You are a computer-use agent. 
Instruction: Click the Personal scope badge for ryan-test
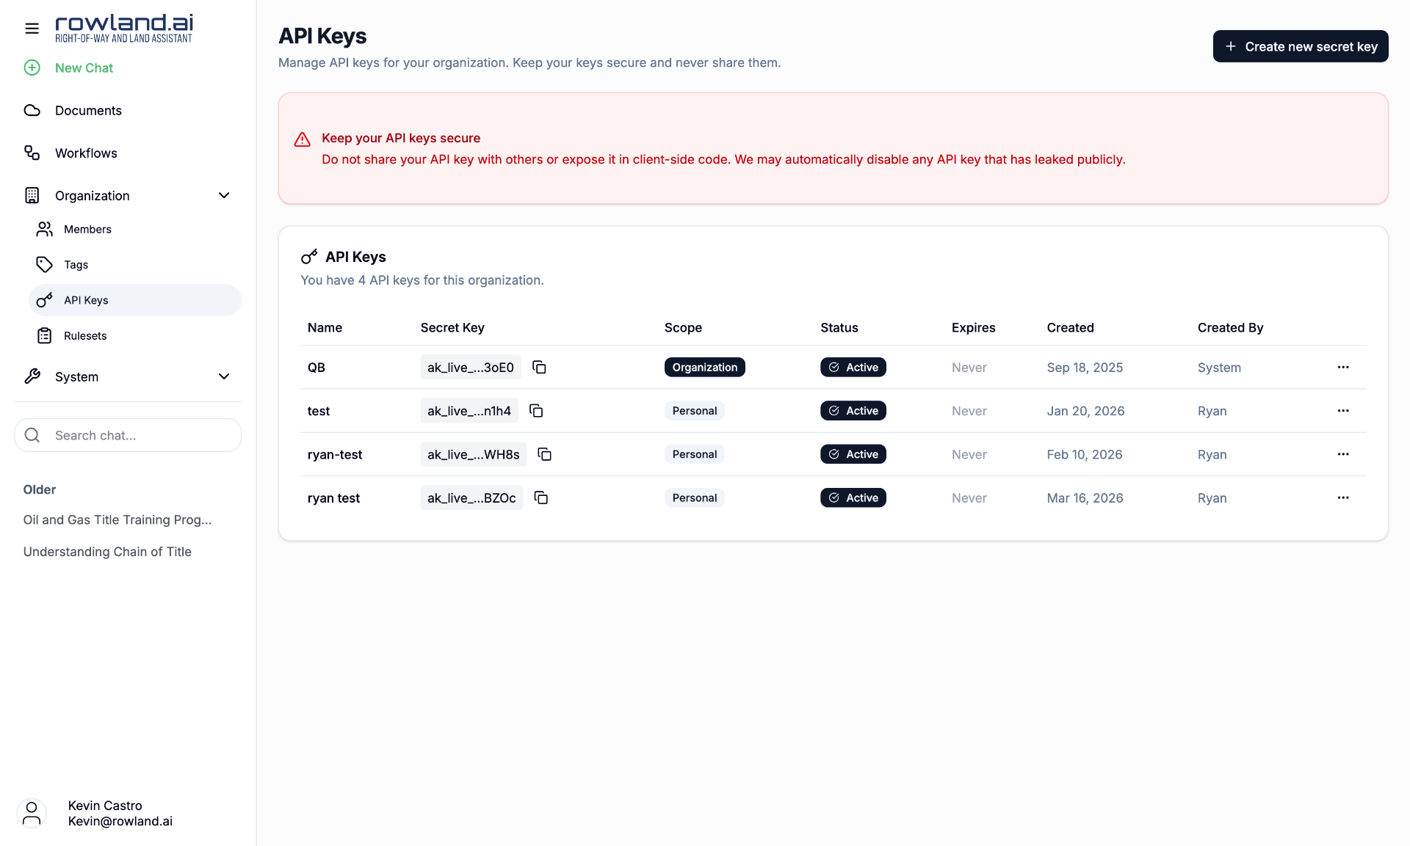(694, 454)
